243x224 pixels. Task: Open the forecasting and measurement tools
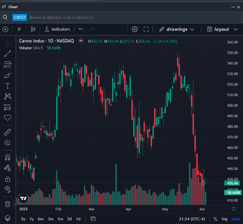[x=7, y=107]
